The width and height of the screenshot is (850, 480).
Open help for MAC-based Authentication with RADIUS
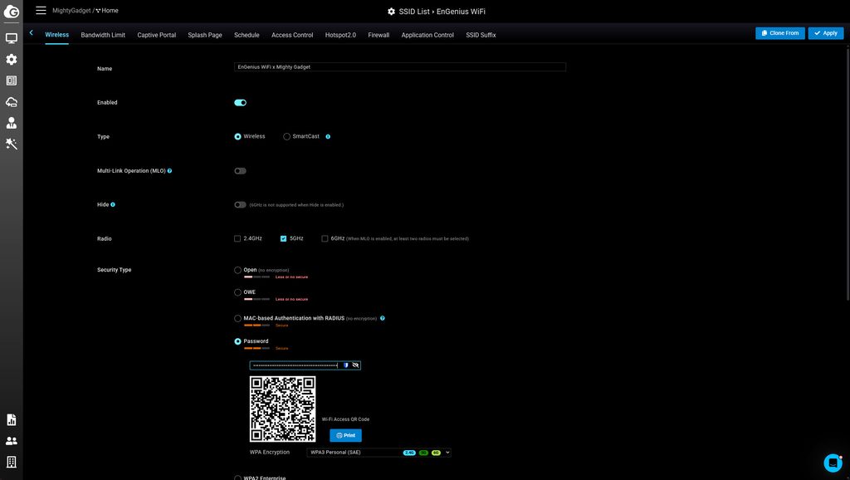[x=382, y=318]
